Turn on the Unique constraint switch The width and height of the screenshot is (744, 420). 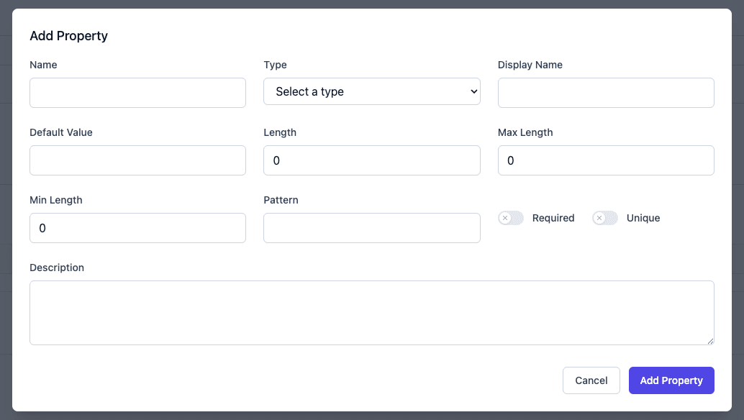coord(605,217)
